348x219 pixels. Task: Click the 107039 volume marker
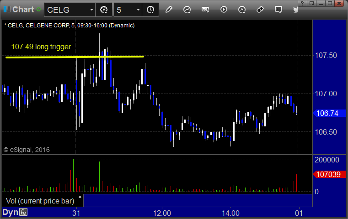[329, 174]
